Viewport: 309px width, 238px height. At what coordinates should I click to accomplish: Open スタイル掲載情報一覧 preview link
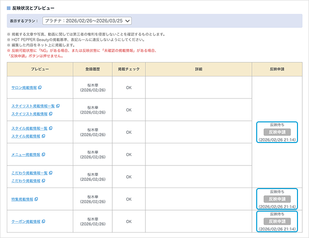pos(29,128)
